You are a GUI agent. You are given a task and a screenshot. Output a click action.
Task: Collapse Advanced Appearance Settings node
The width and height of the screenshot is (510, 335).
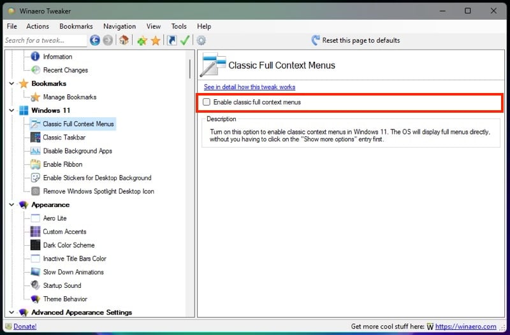(x=11, y=312)
